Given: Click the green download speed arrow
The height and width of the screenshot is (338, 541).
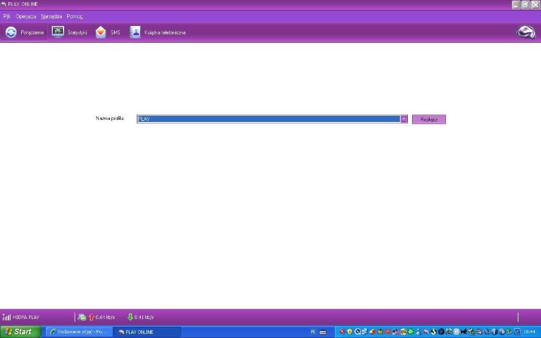Looking at the screenshot, I should click(130, 317).
